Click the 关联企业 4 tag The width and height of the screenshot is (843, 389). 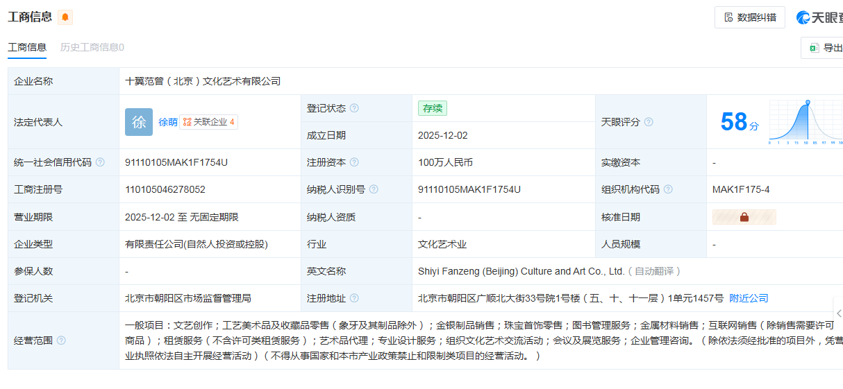click(208, 122)
